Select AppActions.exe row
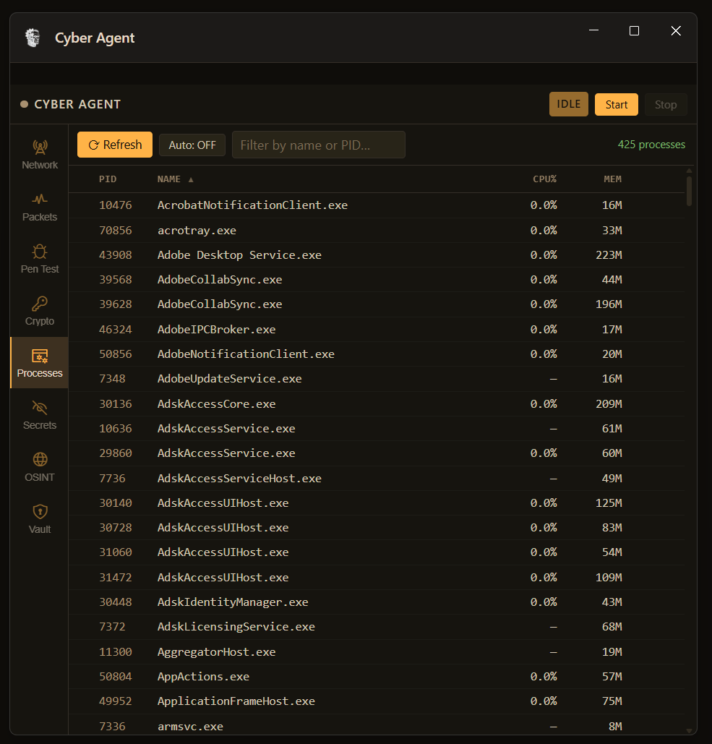 point(377,677)
